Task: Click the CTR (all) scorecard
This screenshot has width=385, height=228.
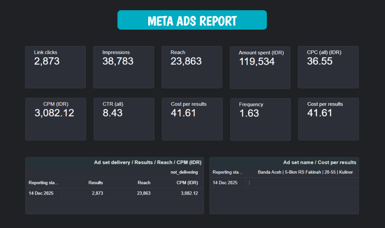Action: point(124,119)
